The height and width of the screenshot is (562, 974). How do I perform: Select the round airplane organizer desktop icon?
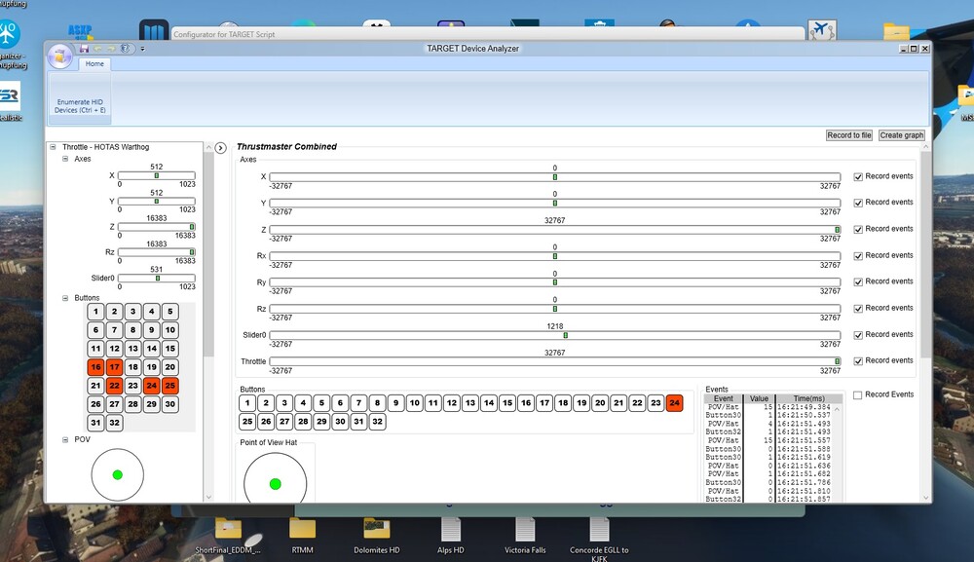click(9, 33)
